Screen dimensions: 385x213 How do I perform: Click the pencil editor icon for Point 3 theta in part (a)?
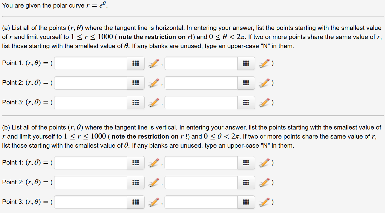[x=264, y=103]
